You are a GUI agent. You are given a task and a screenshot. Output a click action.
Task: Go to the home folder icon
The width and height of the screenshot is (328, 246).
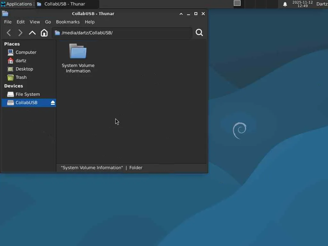tap(44, 33)
